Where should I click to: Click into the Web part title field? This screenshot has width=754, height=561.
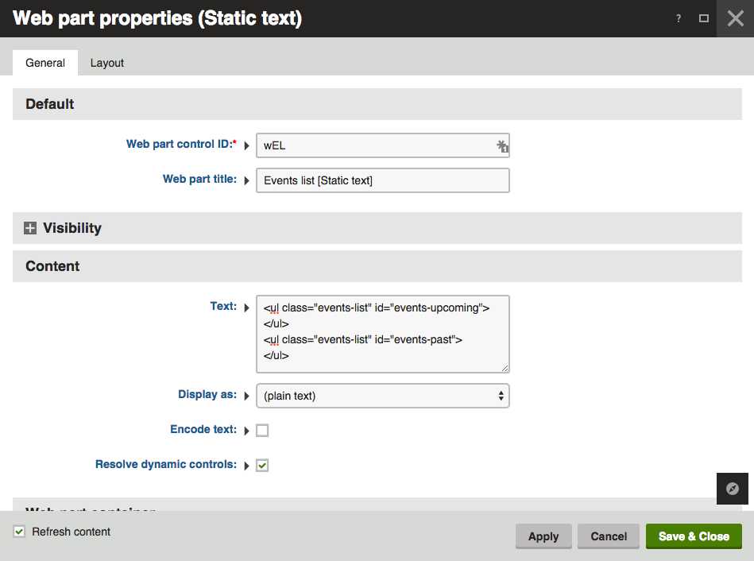click(382, 180)
